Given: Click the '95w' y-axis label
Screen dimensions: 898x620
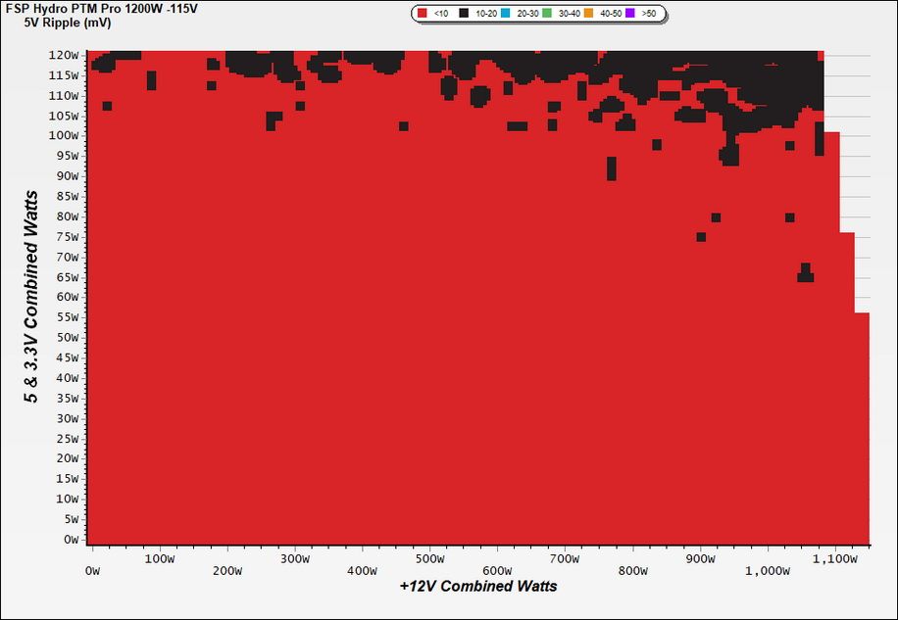Looking at the screenshot, I should [67, 156].
